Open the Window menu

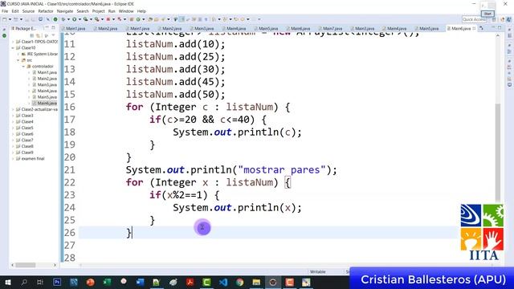[x=126, y=11]
